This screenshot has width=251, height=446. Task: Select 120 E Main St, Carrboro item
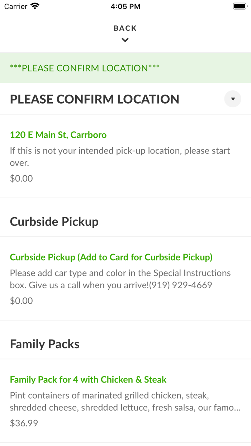[x=58, y=135]
